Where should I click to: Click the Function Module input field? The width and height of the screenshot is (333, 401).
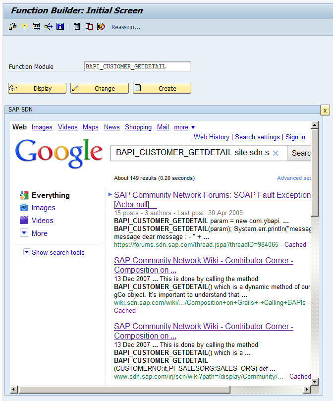138,66
